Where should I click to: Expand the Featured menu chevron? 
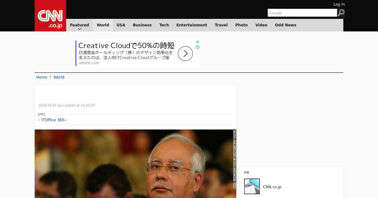coord(79,29)
